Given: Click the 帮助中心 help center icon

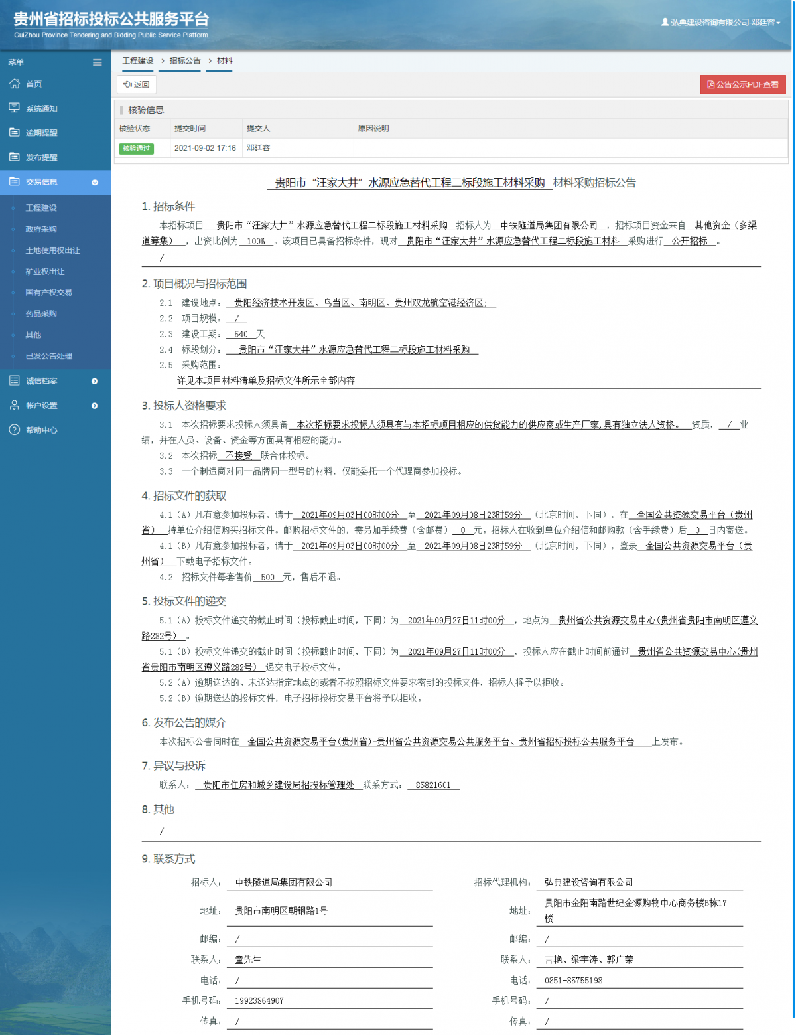Looking at the screenshot, I should 14,430.
